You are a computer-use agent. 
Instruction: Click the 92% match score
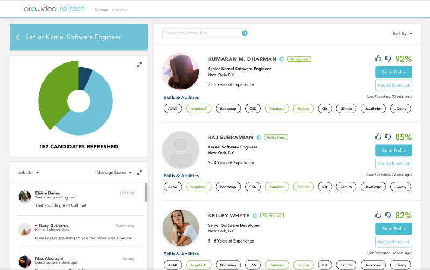[404, 59]
